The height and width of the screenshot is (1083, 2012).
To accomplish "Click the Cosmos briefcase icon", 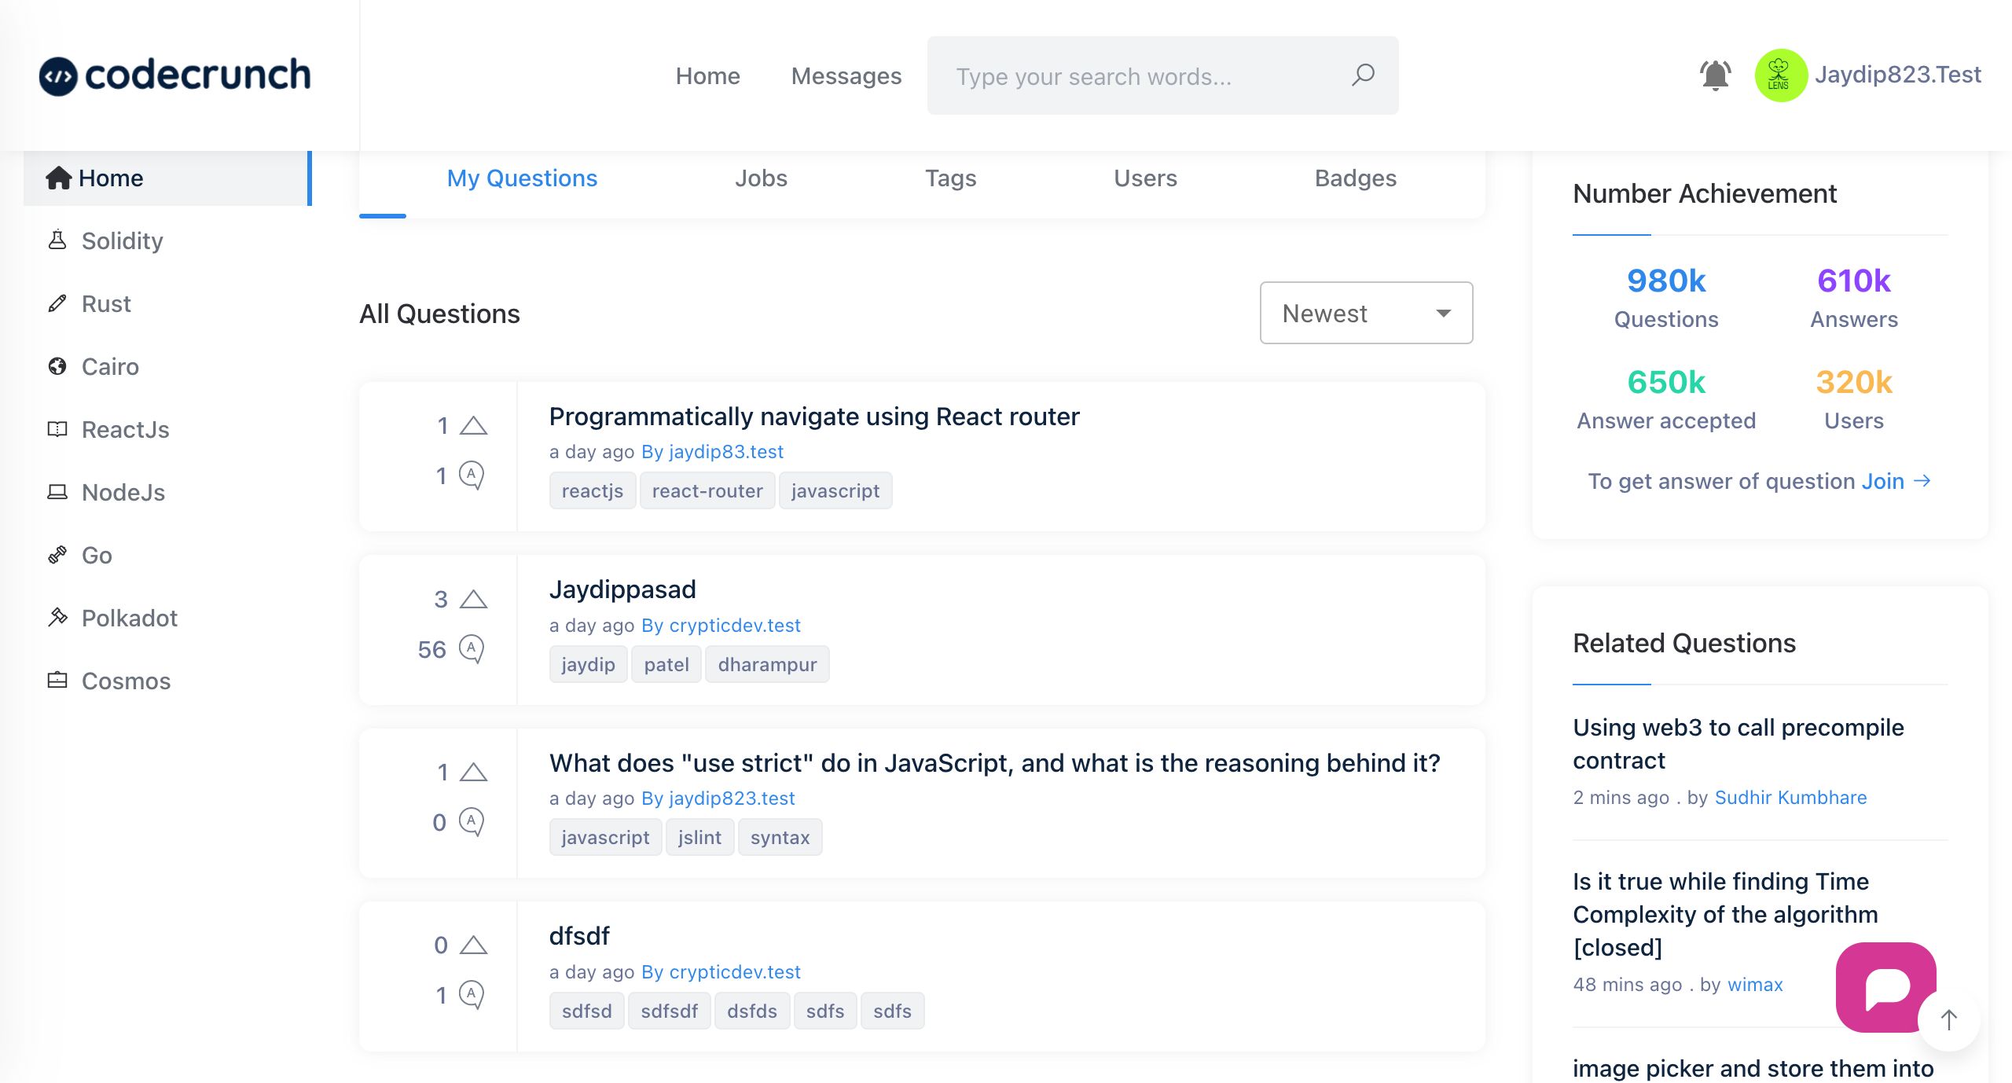I will (57, 681).
